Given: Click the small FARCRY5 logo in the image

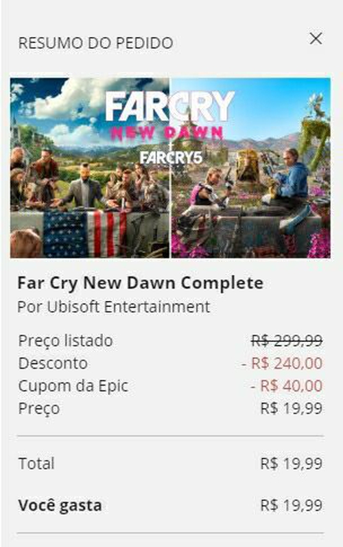Looking at the screenshot, I should [171, 158].
